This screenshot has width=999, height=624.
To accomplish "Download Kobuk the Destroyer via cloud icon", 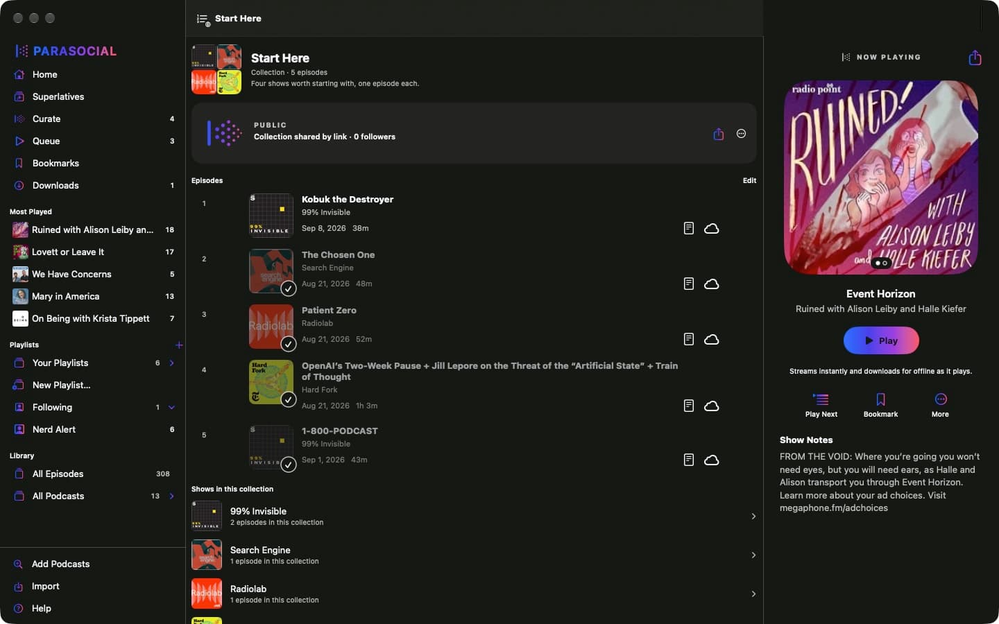I will pyautogui.click(x=711, y=228).
